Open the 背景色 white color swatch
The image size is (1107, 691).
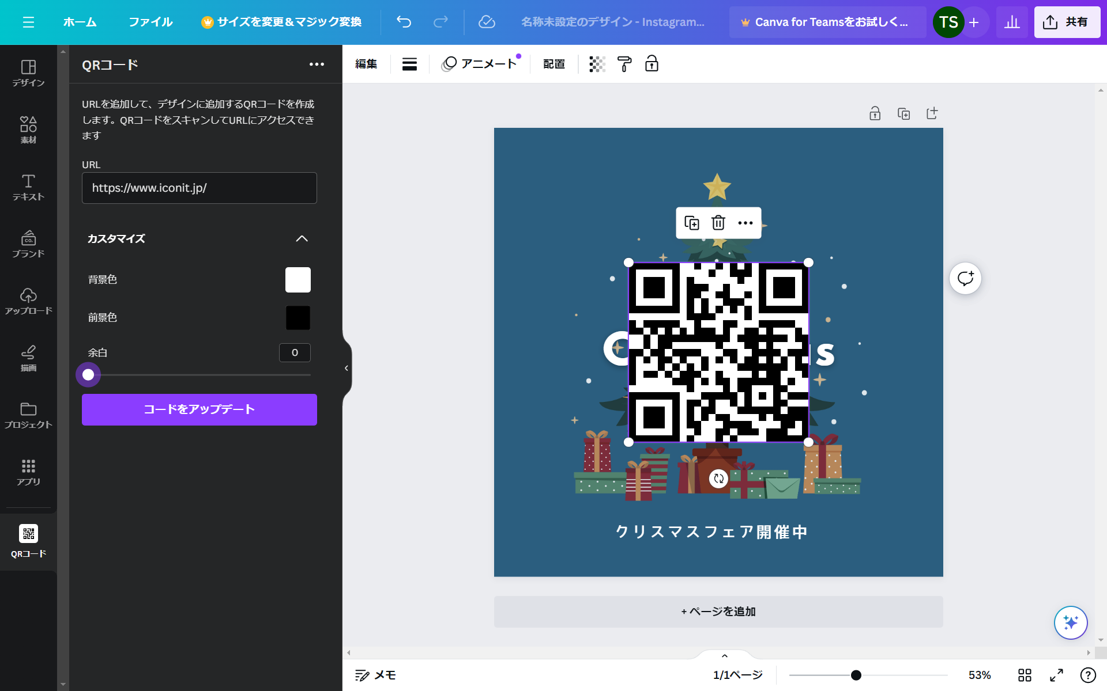(298, 280)
